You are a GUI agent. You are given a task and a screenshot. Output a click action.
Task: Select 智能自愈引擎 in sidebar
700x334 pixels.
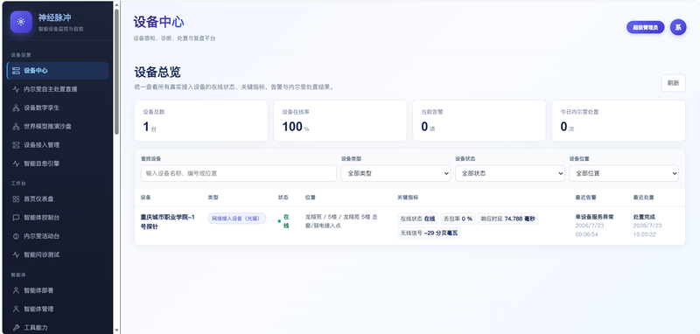click(x=58, y=164)
